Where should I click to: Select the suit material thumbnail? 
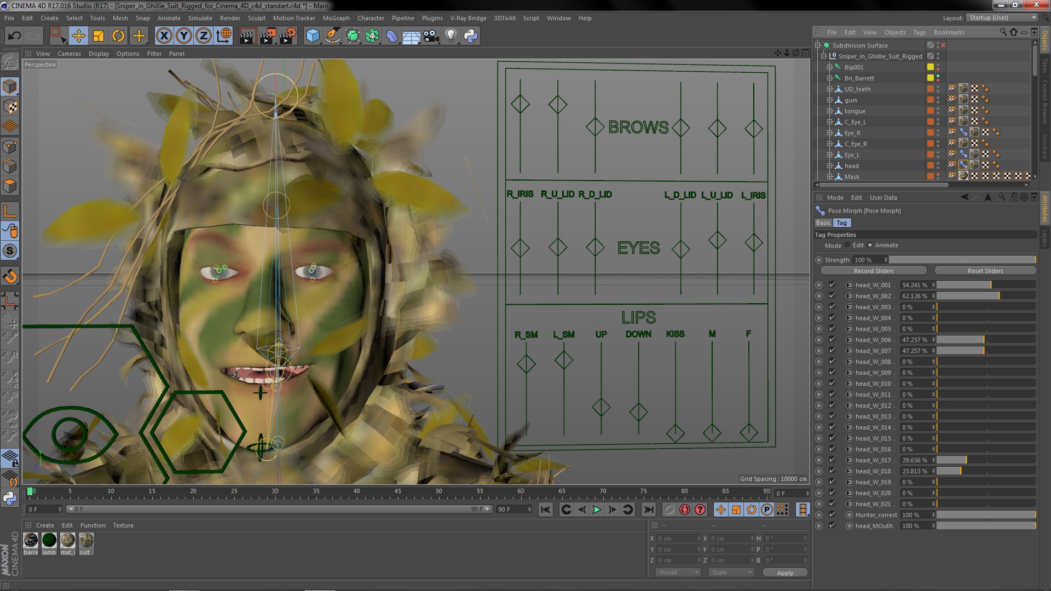pyautogui.click(x=86, y=541)
